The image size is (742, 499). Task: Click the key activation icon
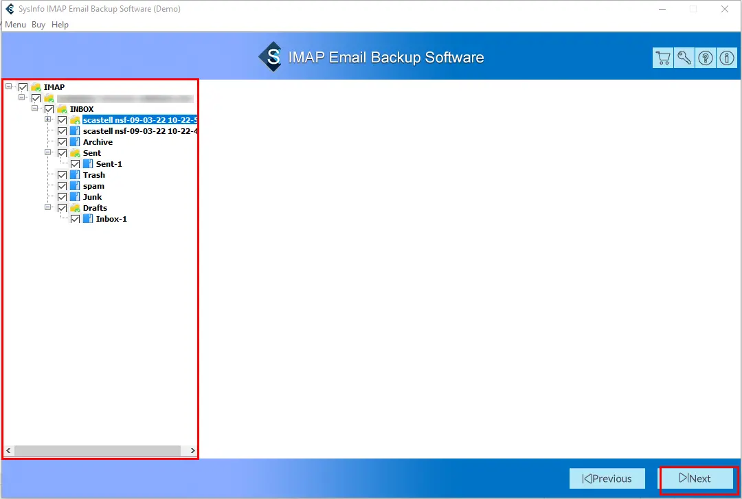(684, 58)
